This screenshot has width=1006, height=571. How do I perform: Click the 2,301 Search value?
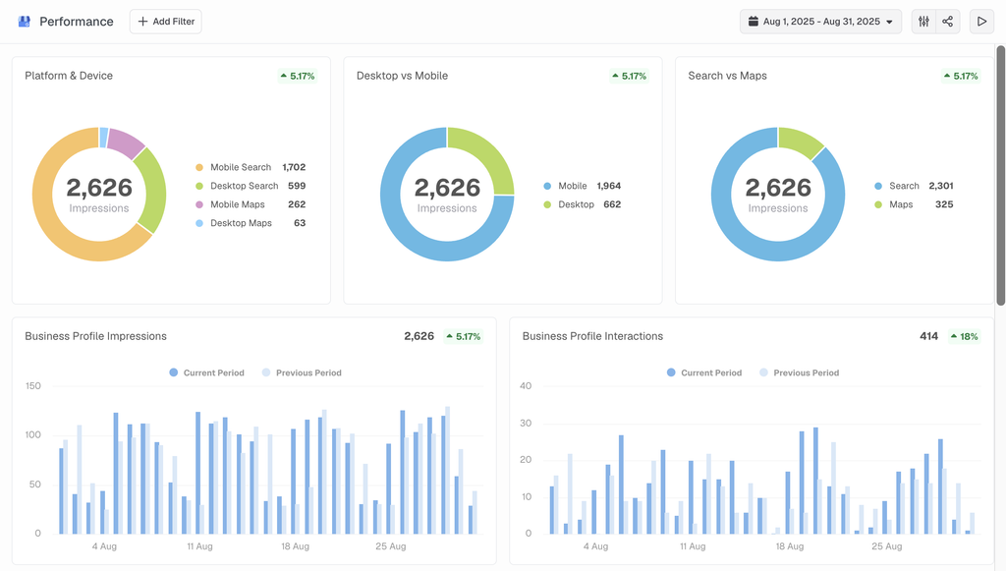coord(941,186)
